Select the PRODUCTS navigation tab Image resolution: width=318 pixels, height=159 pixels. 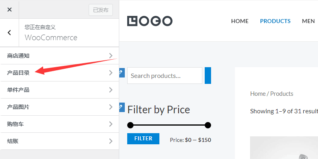(275, 21)
